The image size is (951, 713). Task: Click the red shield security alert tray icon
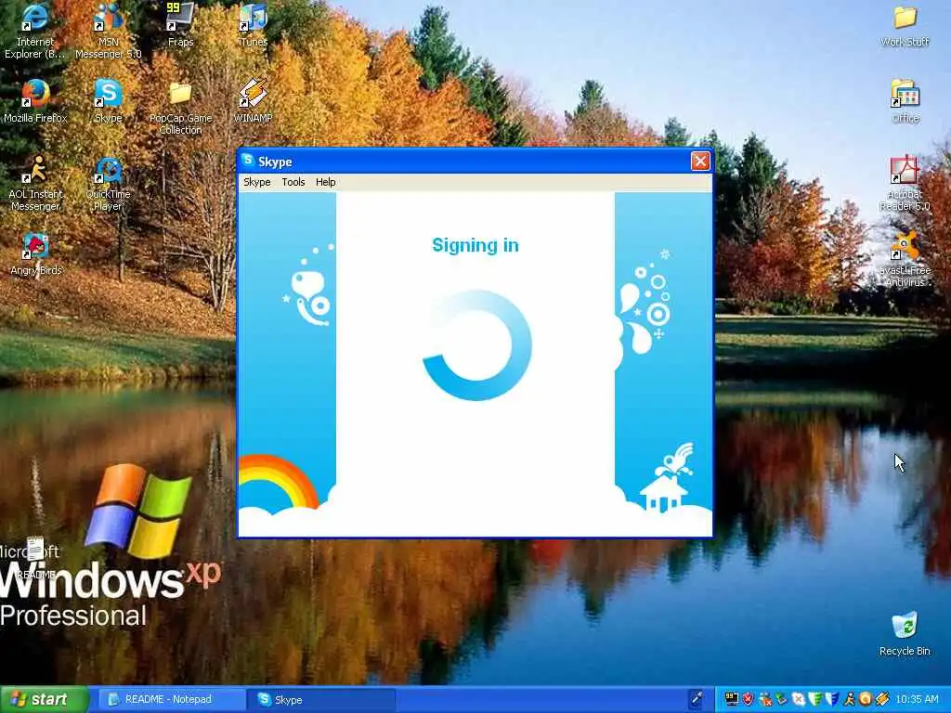pyautogui.click(x=749, y=699)
